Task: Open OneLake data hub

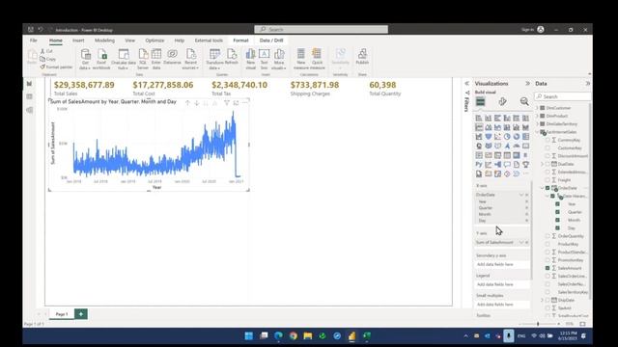Action: (124, 59)
